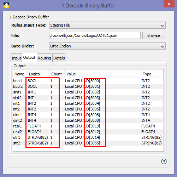
Task: Expand the Byte Order dropdown arrow
Action: click(x=162, y=46)
